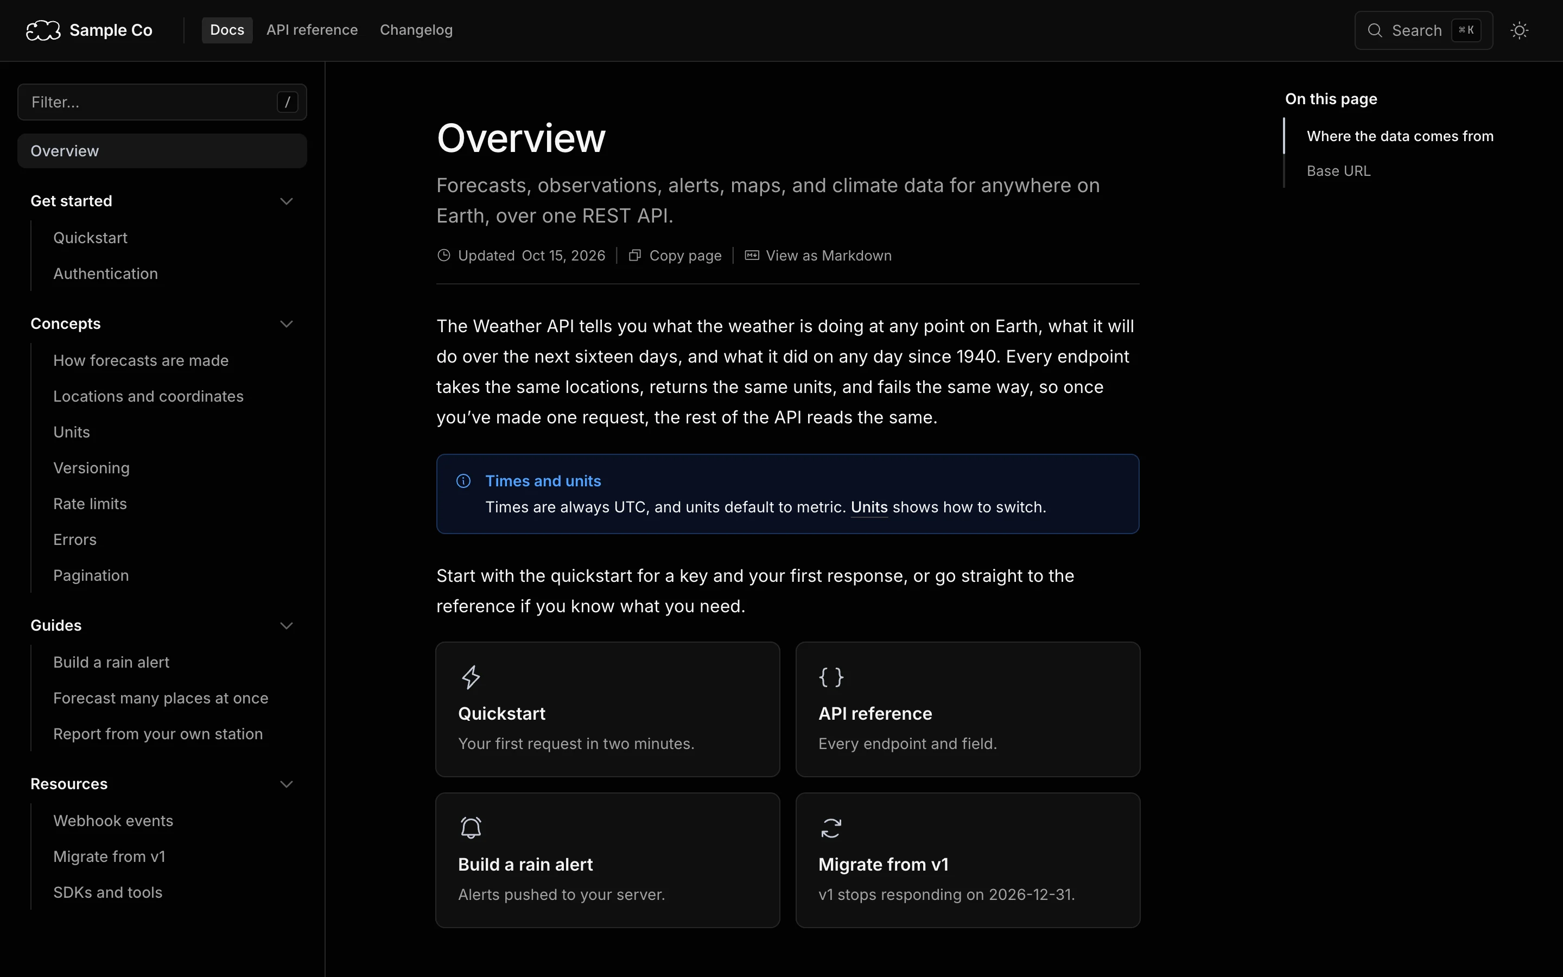Image resolution: width=1563 pixels, height=977 pixels.
Task: Click the Get started section heading
Action: (x=71, y=201)
